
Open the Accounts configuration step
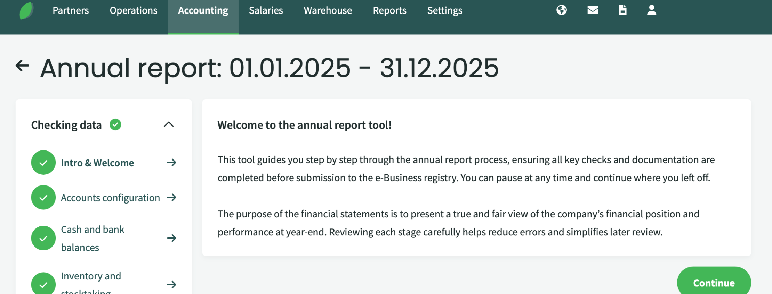click(111, 198)
